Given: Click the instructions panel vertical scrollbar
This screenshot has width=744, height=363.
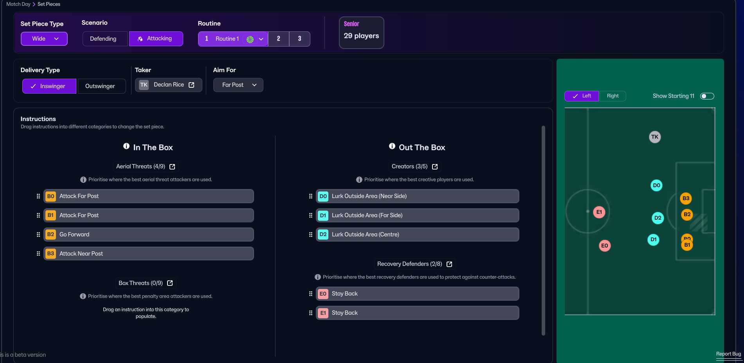Looking at the screenshot, I should (543, 230).
